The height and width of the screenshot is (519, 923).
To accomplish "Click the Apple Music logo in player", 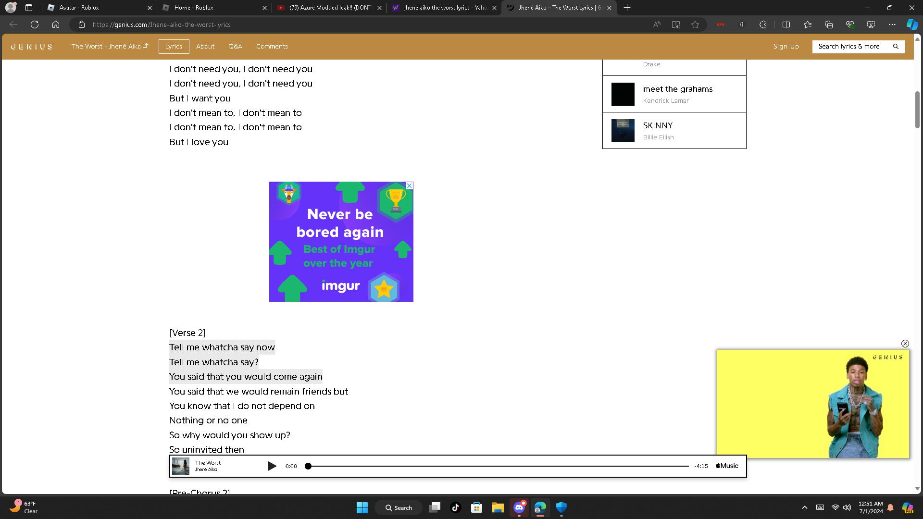I will 727,466.
